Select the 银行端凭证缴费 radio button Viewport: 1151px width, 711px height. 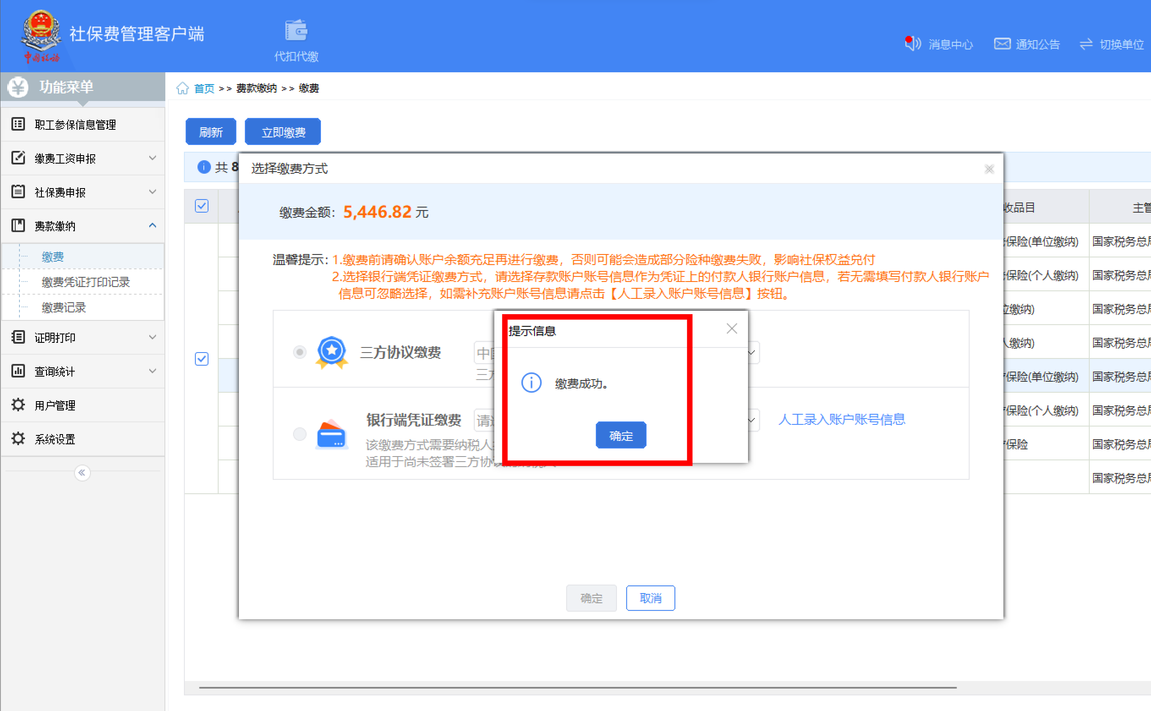[300, 434]
